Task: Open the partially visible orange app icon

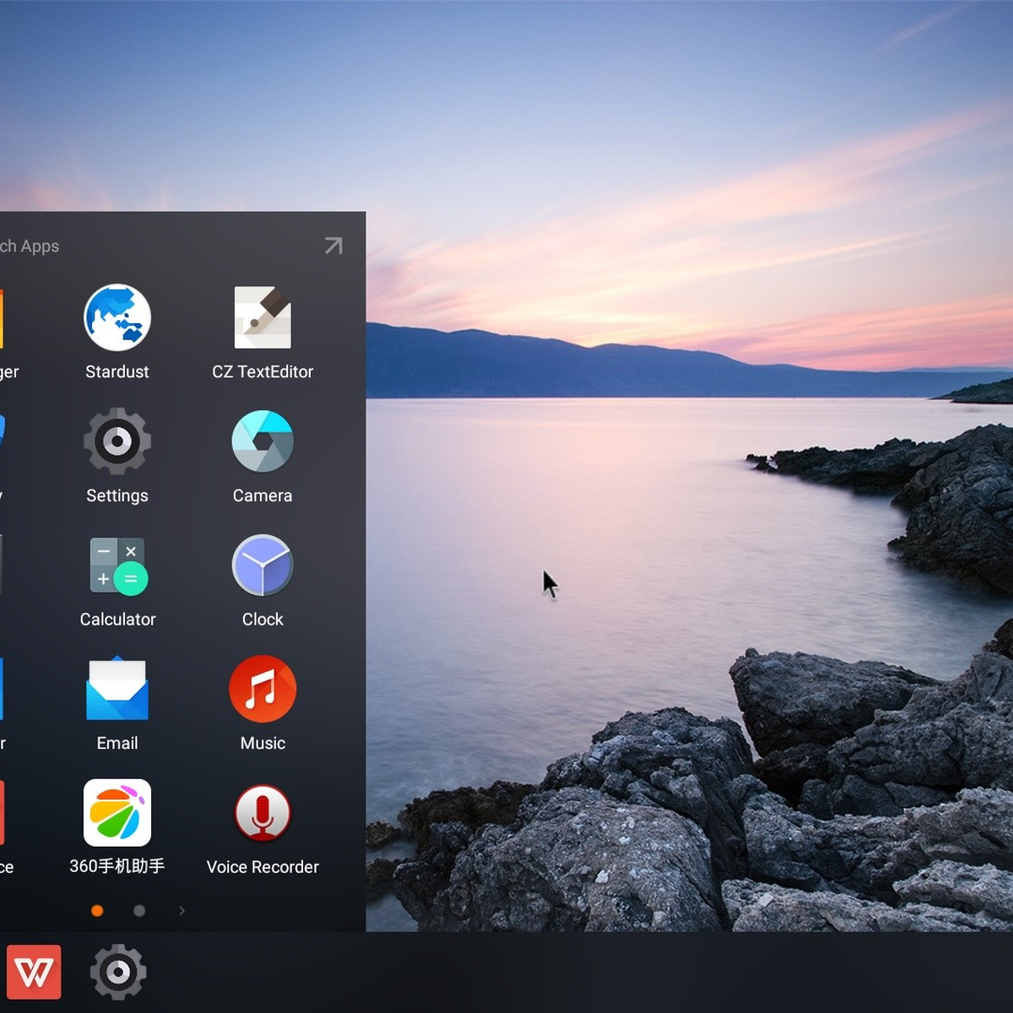Action: coord(1,318)
